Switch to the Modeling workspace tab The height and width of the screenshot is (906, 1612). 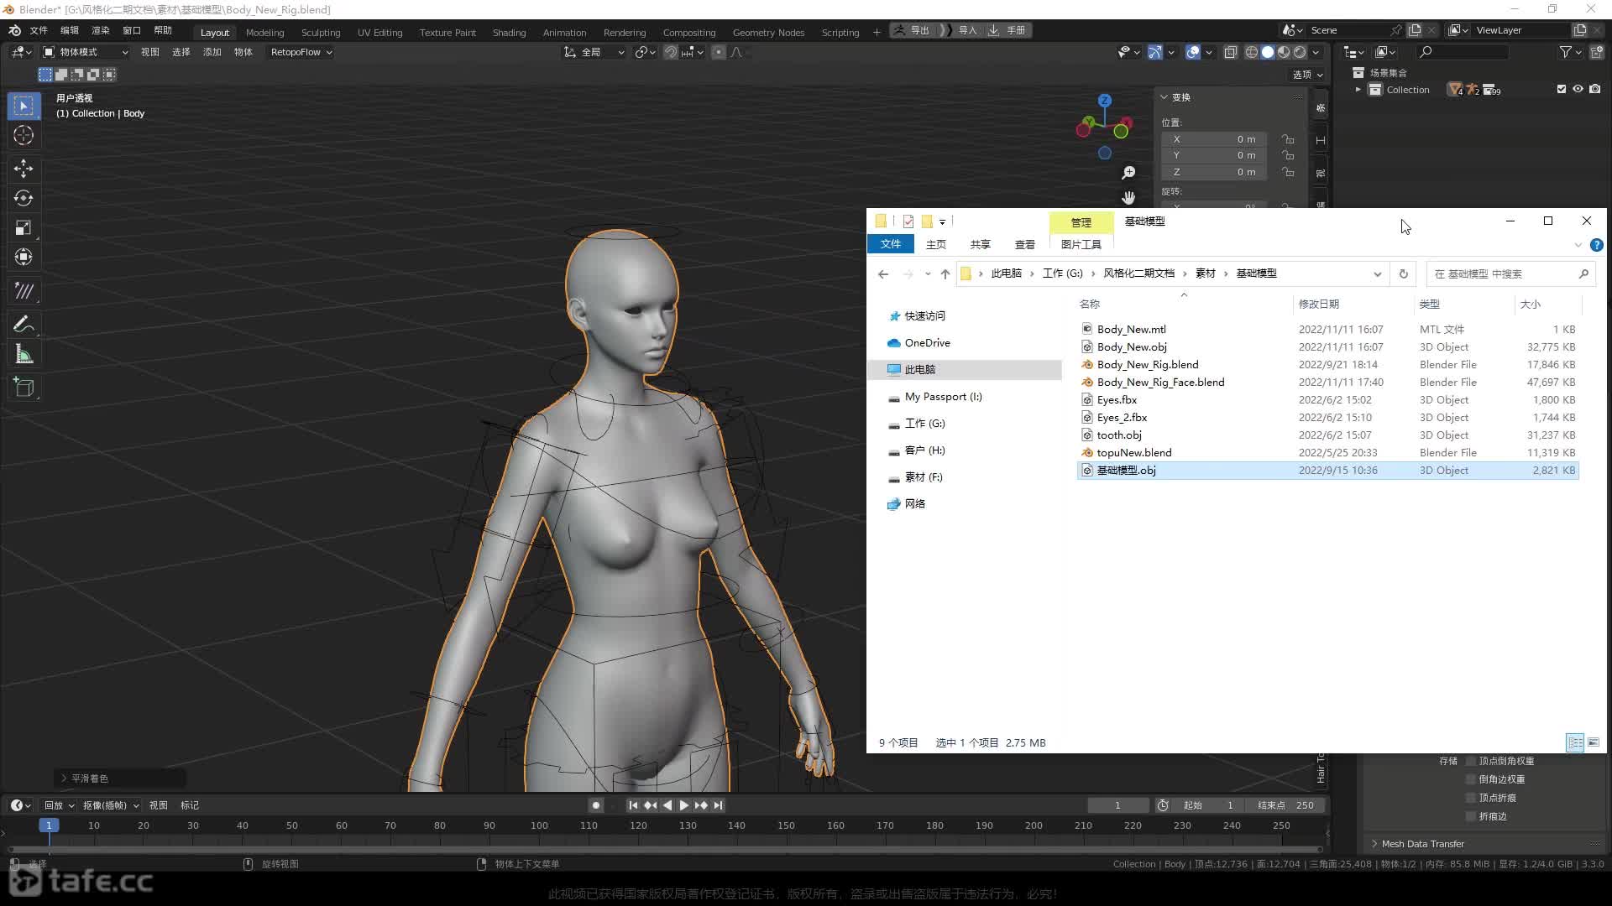click(x=265, y=32)
